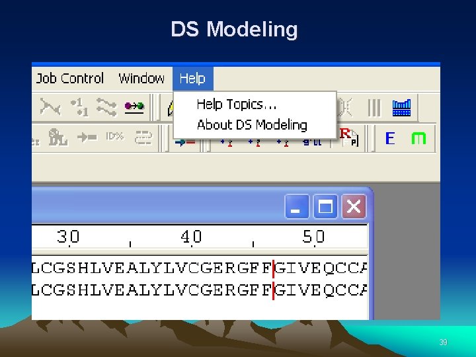
Task: Maximize the sequence window
Action: [325, 207]
